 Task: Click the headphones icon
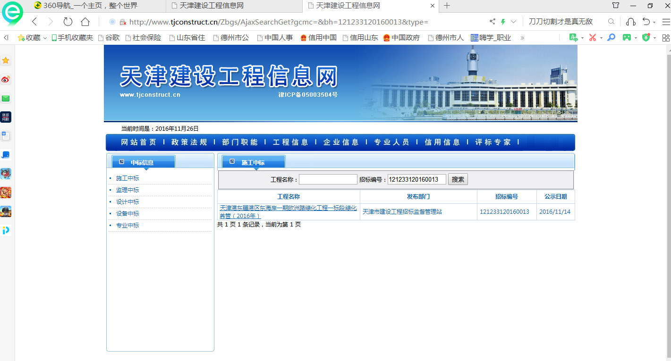click(630, 22)
